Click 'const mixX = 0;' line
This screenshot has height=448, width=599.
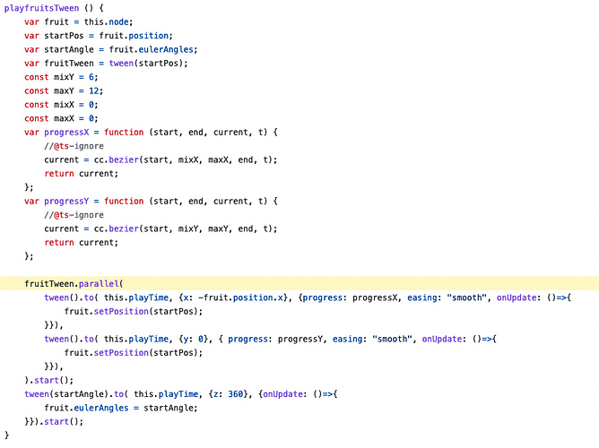coord(61,105)
